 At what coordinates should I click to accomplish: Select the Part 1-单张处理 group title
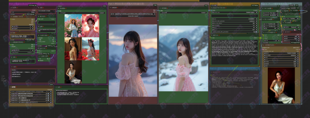coord(127,4)
